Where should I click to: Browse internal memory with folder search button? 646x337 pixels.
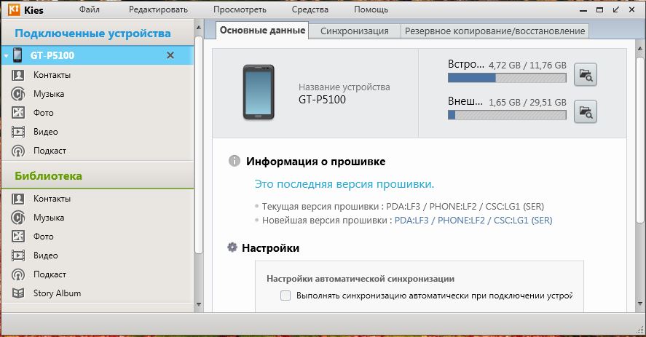[586, 74]
